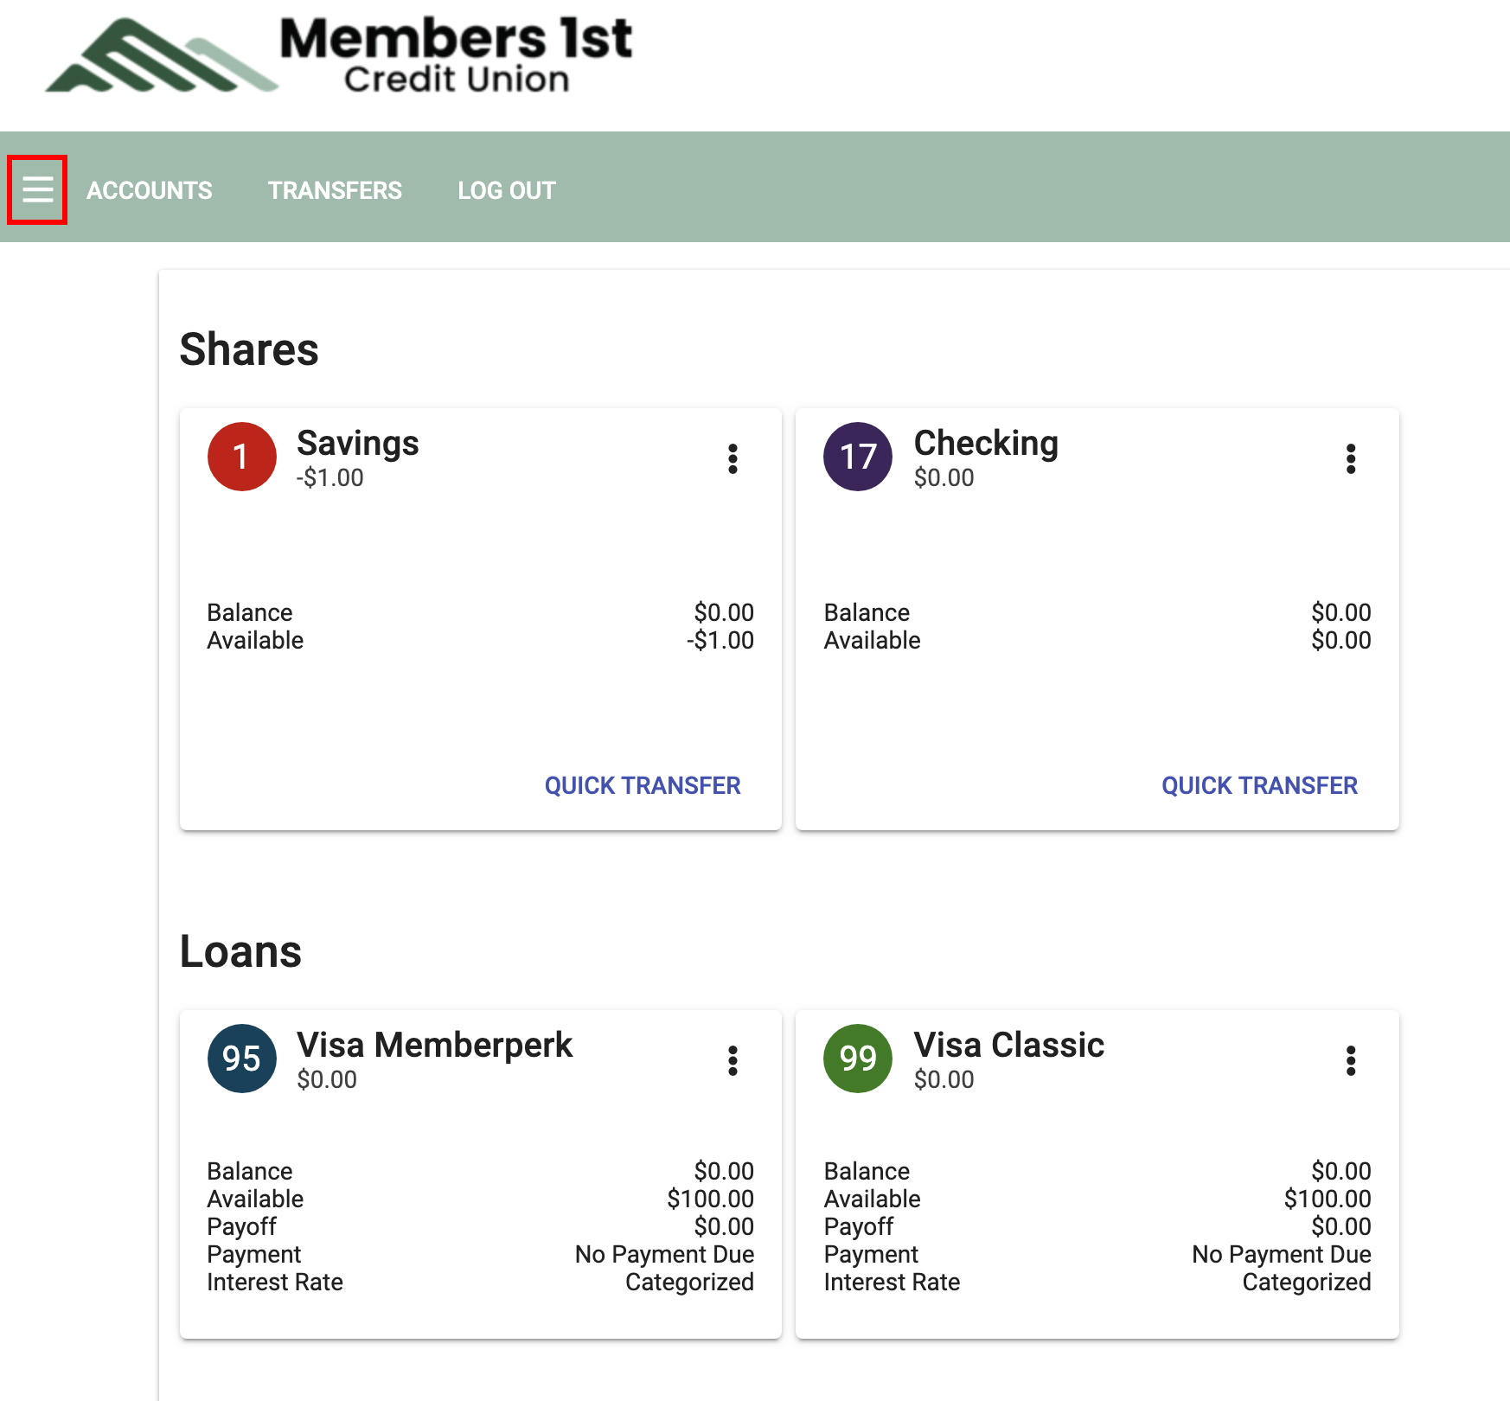The width and height of the screenshot is (1510, 1401).
Task: Open the Savings card three-dot menu
Action: 733,458
